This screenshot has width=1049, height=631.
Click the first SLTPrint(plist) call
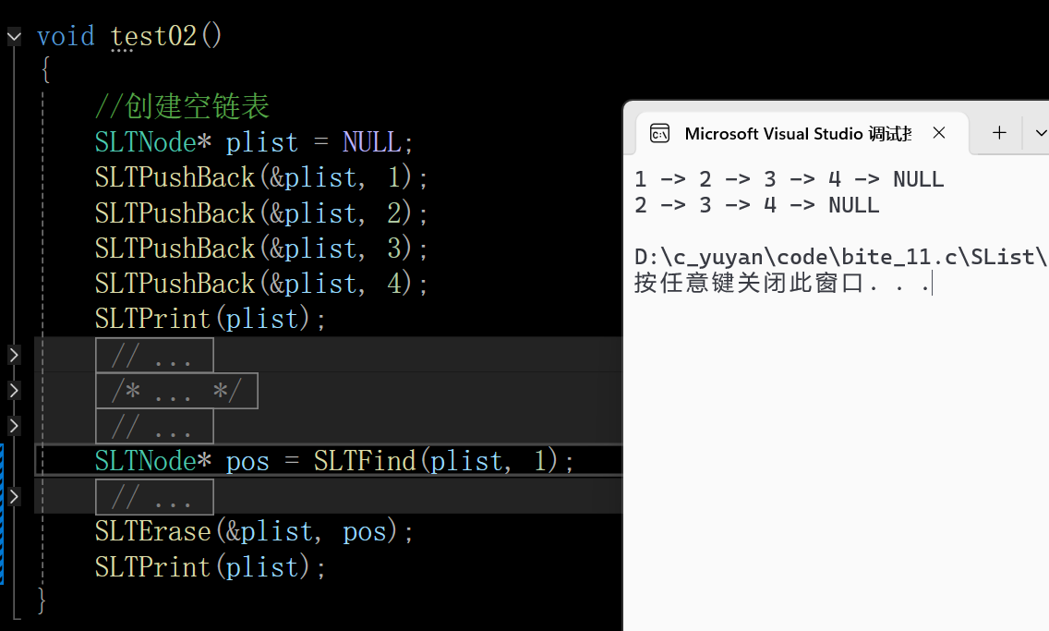pyautogui.click(x=210, y=319)
